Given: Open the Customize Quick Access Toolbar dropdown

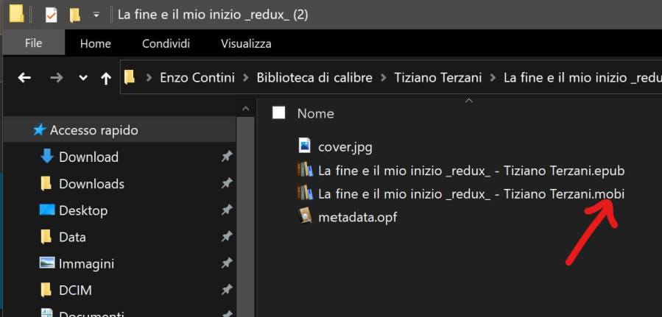Looking at the screenshot, I should pos(96,15).
